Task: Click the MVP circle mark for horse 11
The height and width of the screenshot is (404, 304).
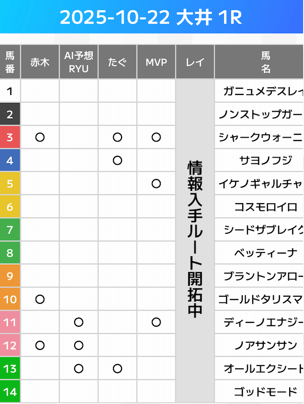Action: click(156, 322)
